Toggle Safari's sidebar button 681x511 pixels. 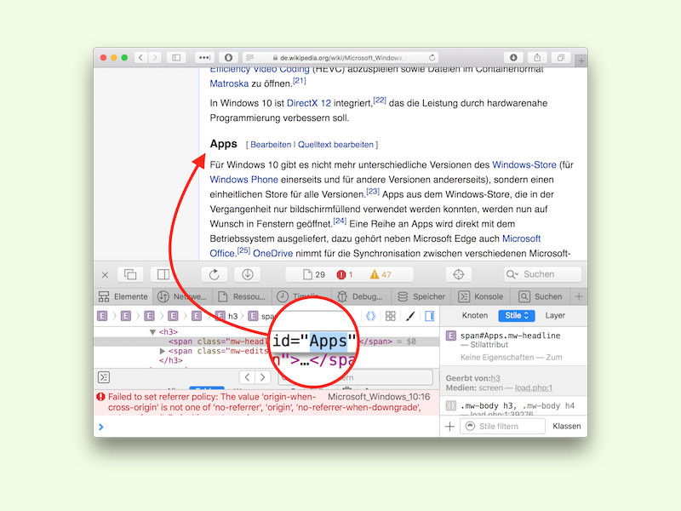[x=176, y=57]
